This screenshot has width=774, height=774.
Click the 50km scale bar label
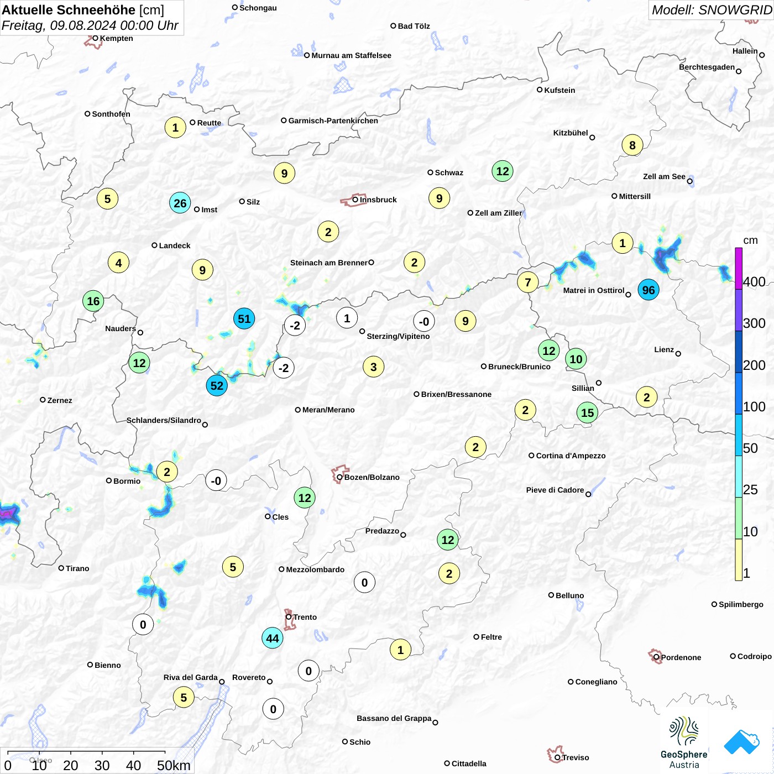174,765
